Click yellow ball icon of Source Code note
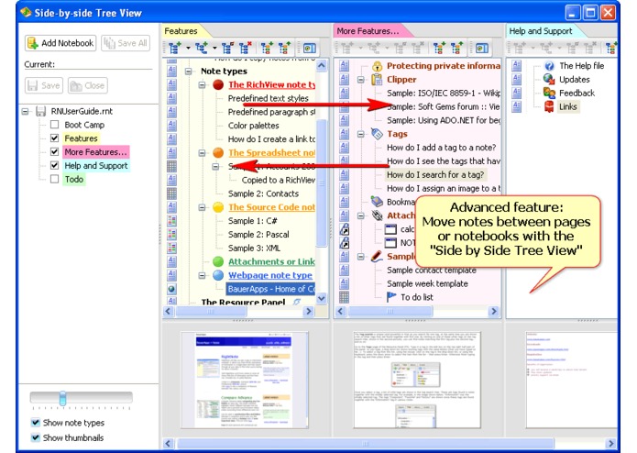The height and width of the screenshot is (453, 637). [218, 207]
